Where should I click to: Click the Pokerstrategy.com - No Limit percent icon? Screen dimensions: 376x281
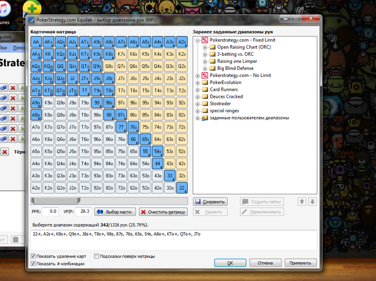[x=205, y=75]
